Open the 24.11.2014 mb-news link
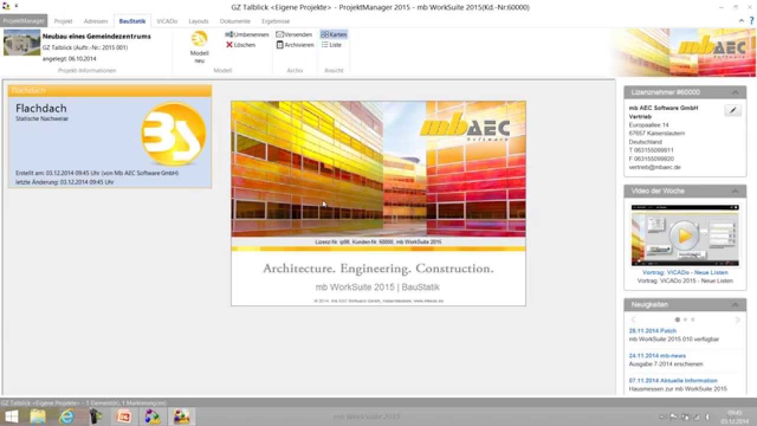The height and width of the screenshot is (426, 757). pos(658,356)
